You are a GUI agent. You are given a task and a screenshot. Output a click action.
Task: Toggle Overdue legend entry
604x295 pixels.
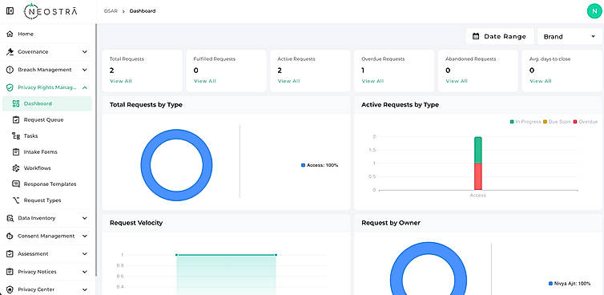click(x=585, y=122)
